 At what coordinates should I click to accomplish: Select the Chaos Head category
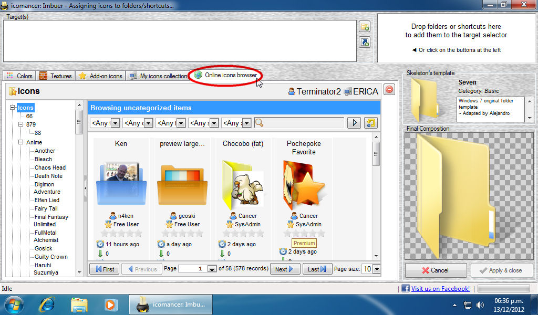pyautogui.click(x=50, y=167)
